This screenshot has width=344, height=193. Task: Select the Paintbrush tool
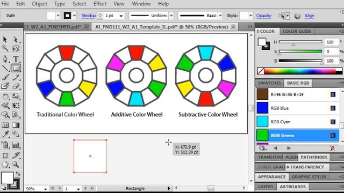(5, 77)
